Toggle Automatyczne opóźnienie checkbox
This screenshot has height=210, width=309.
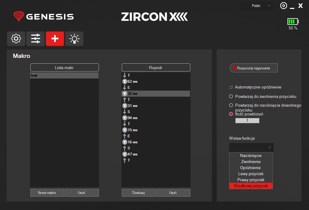point(231,87)
